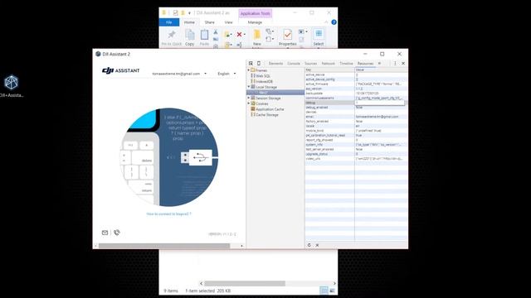Click the red Delete X in Explorer ribbon

(x=239, y=35)
